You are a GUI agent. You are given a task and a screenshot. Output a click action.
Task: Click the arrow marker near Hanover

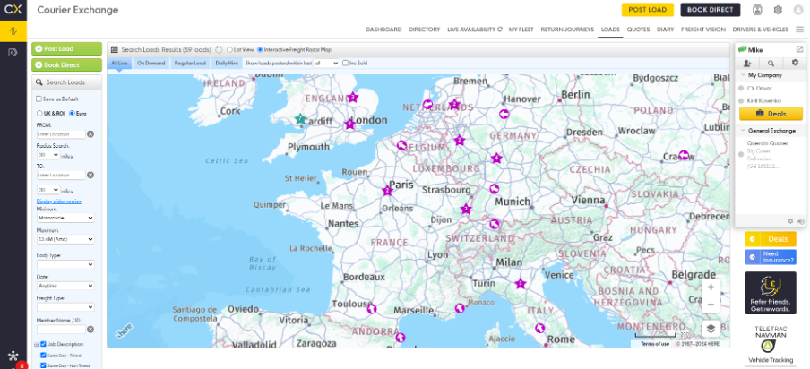[504, 114]
